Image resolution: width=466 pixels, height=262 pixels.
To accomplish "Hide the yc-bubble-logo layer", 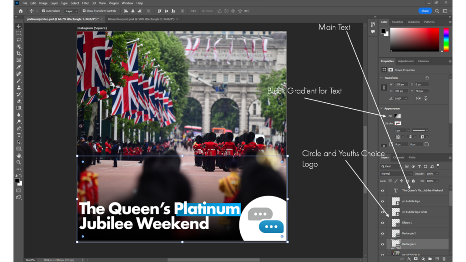I will [382, 201].
